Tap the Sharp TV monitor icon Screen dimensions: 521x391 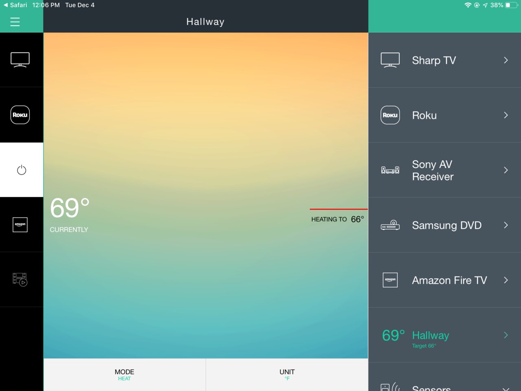tap(390, 60)
